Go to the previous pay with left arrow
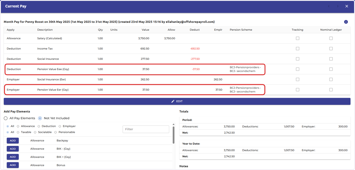Screen dimensions: 355x170 pos(329,6)
